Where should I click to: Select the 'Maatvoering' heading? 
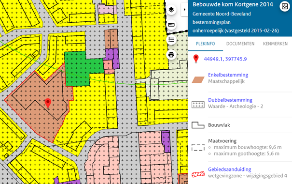222,141
